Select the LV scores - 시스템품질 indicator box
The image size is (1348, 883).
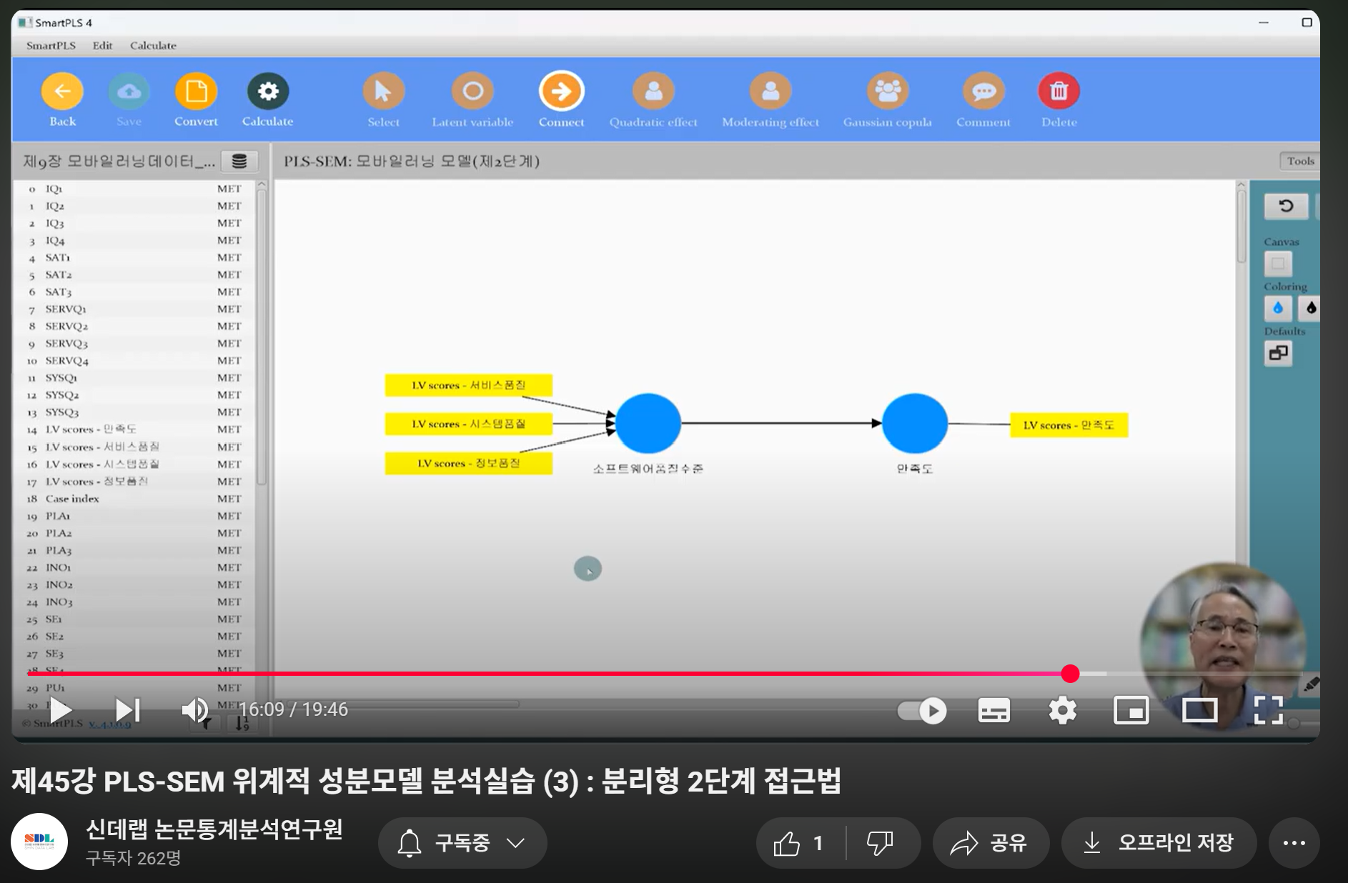469,424
